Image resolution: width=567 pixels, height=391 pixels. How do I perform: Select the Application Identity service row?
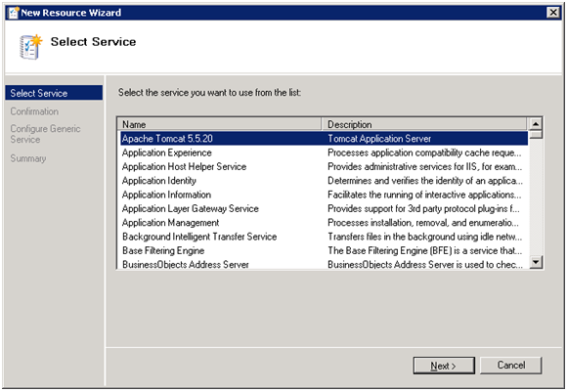point(324,181)
